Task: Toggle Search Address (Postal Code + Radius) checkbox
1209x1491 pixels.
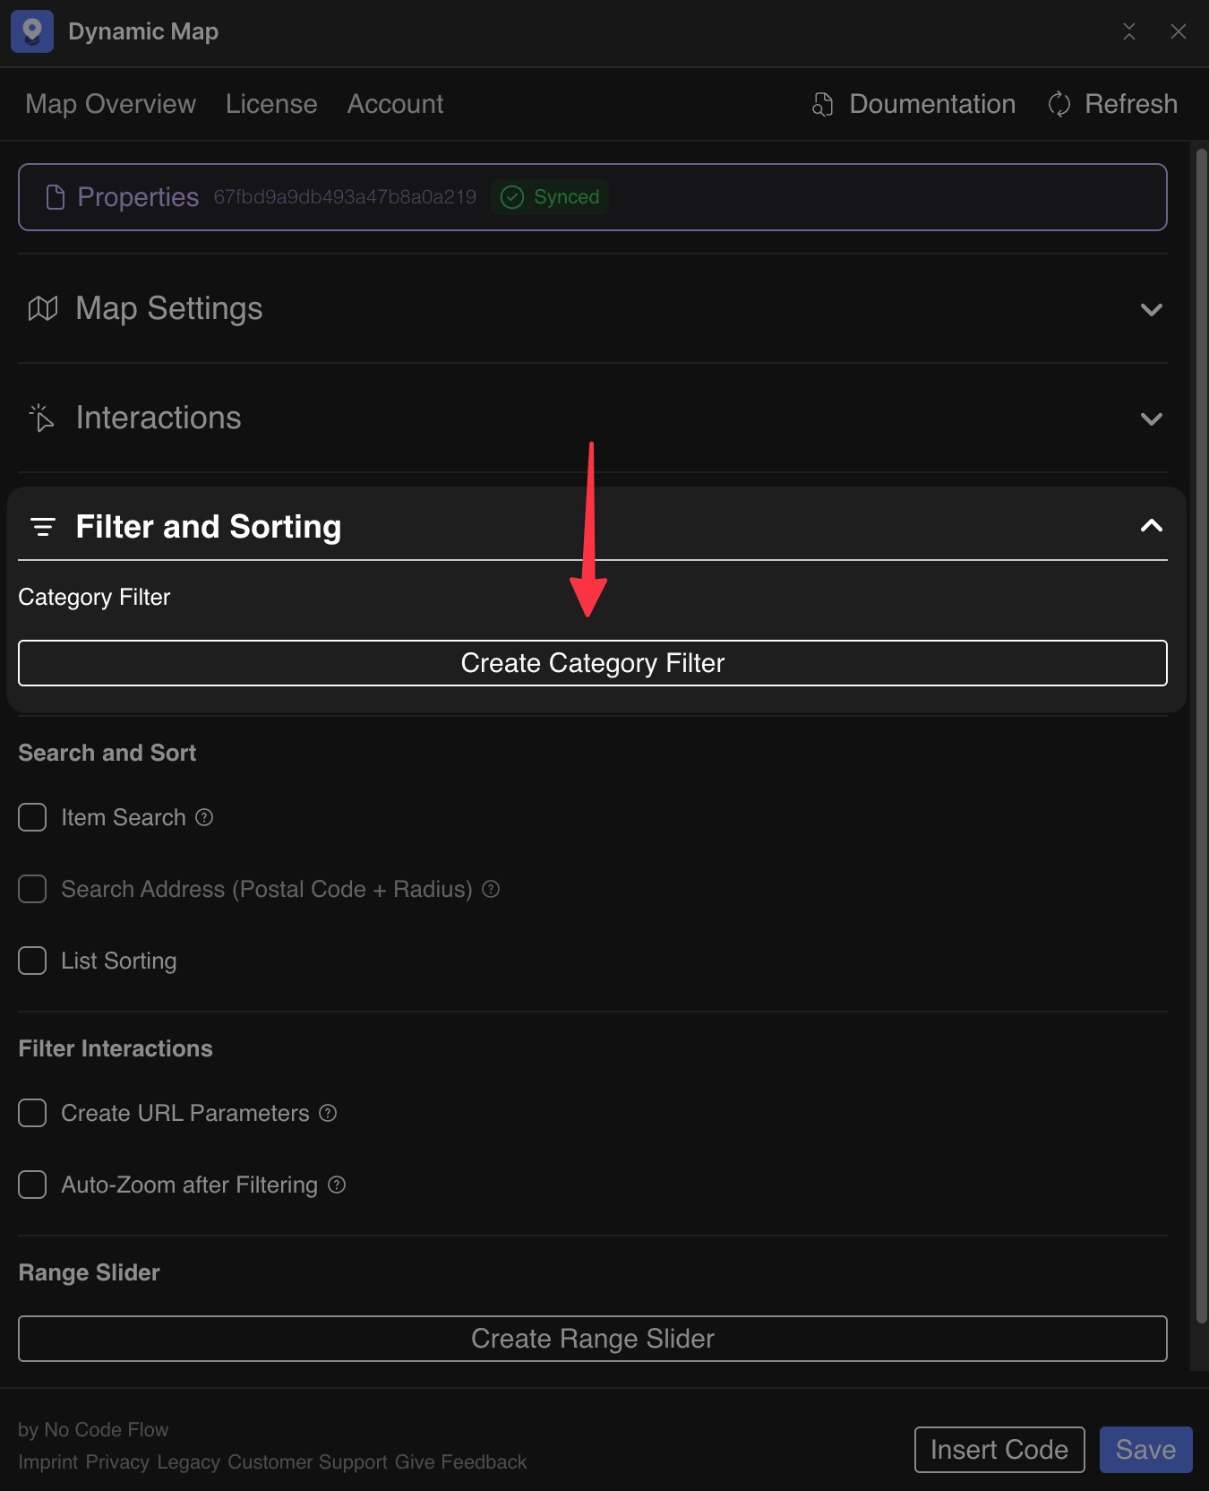Action: tap(32, 889)
